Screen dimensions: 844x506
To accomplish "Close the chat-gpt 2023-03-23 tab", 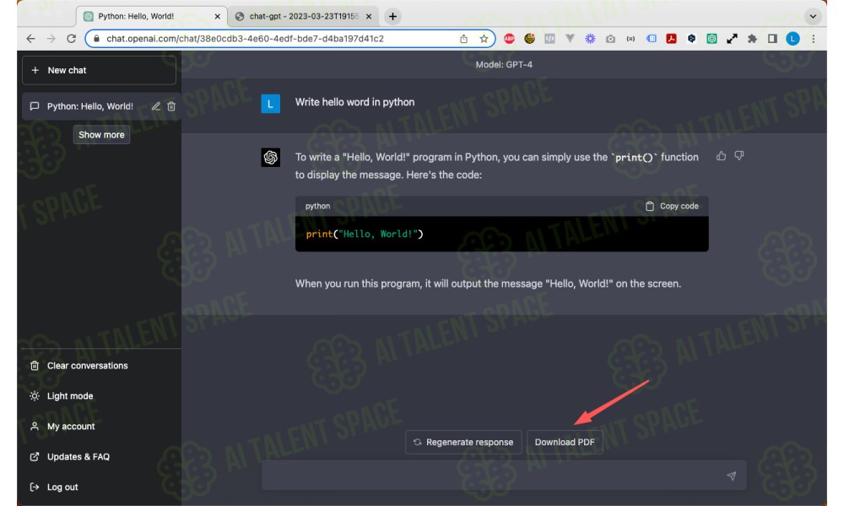I will [x=369, y=17].
